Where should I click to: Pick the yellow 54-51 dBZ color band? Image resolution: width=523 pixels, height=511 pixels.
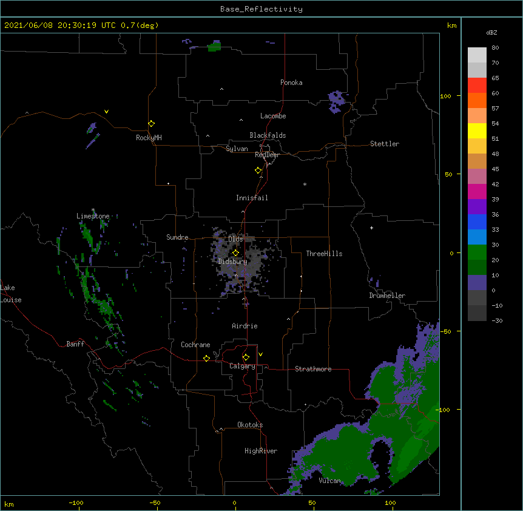click(477, 130)
